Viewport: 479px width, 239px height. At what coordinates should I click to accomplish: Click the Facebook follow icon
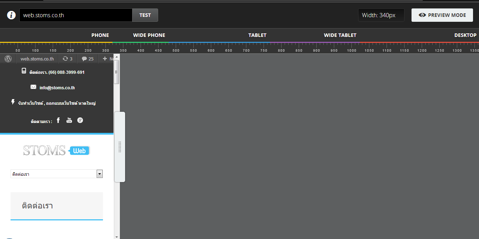[x=58, y=120]
